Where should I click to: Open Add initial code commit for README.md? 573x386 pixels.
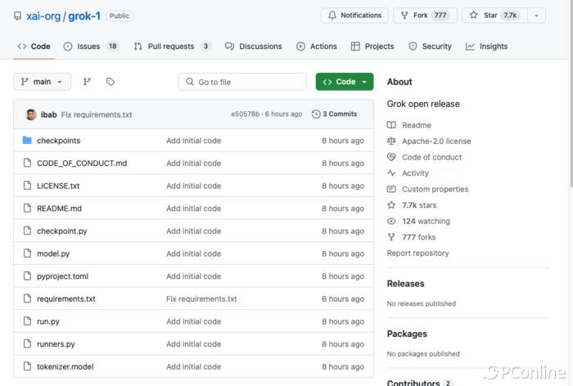(x=194, y=209)
